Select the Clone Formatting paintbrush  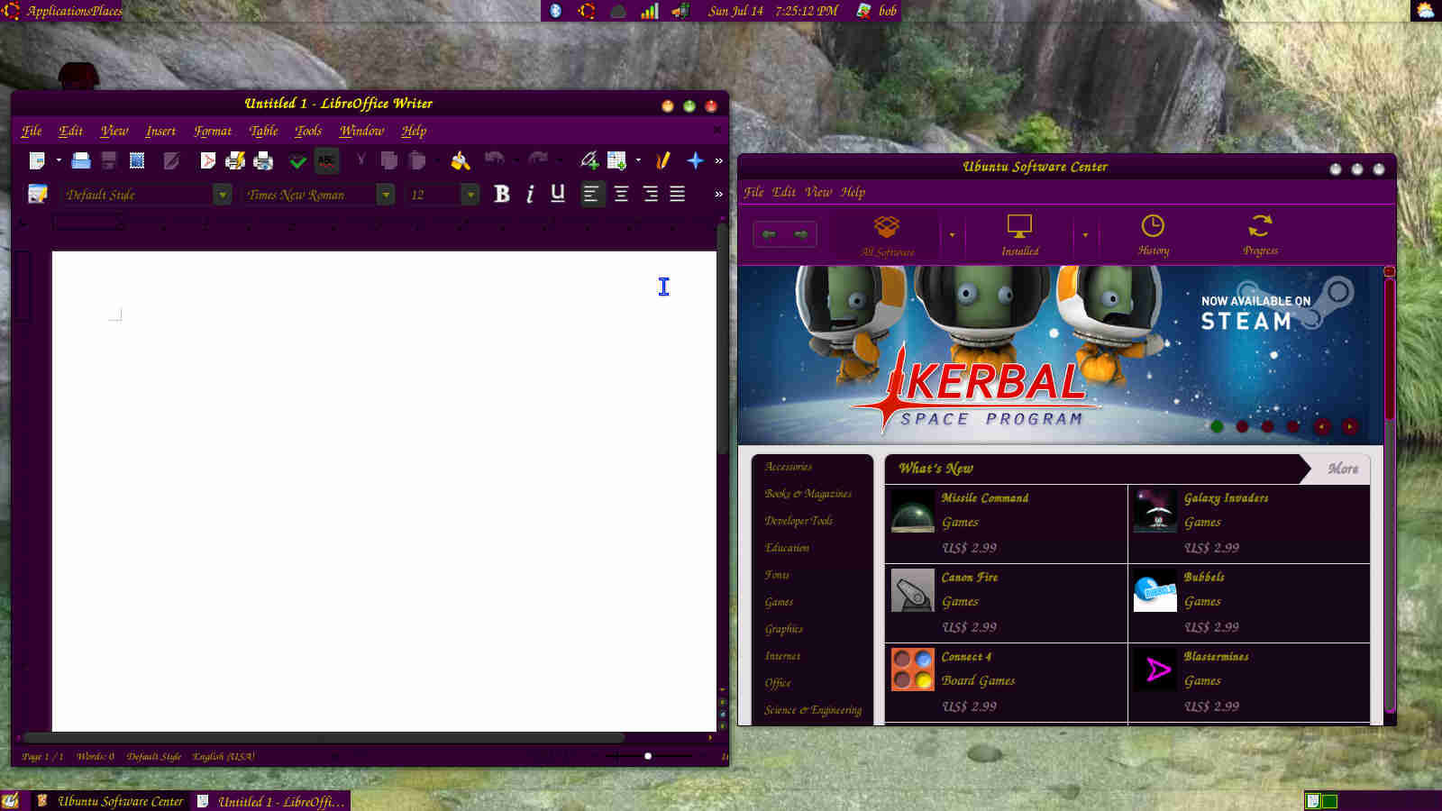point(461,160)
